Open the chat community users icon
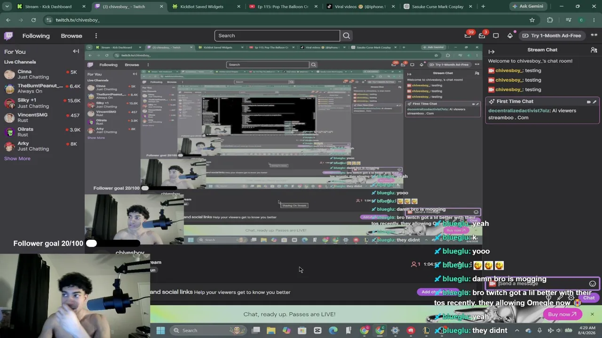 [x=594, y=50]
